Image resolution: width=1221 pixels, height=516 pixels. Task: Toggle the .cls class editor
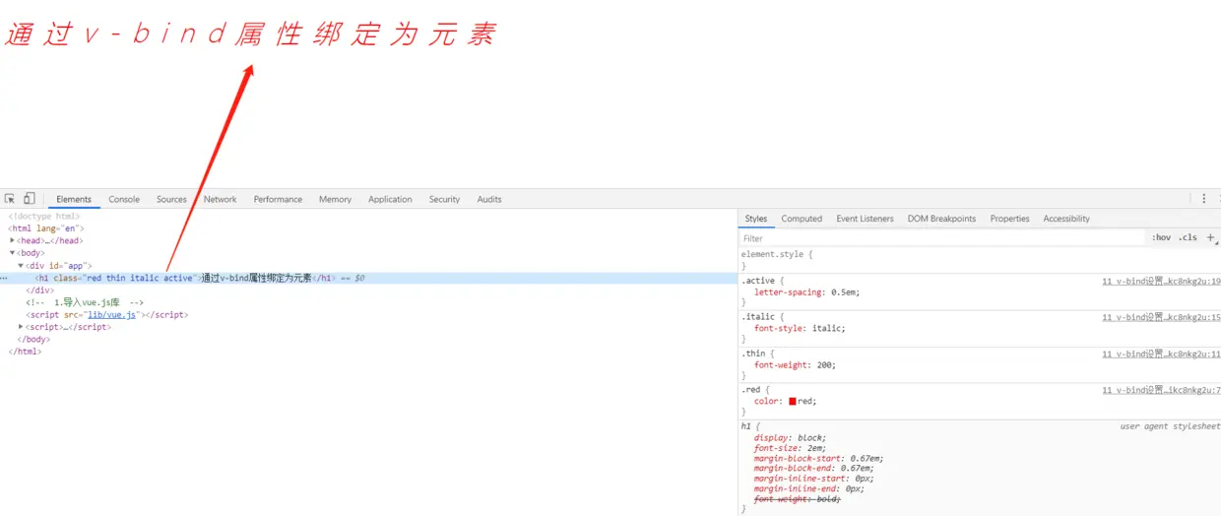pyautogui.click(x=1189, y=237)
